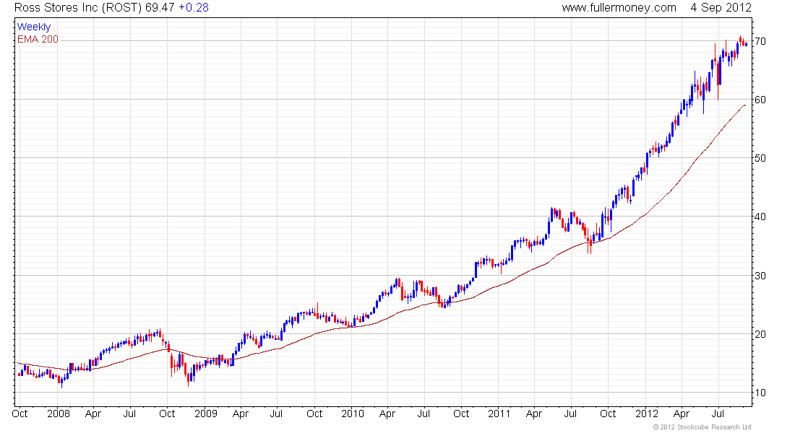Click the 40 price axis label
795x433 pixels.
point(760,216)
